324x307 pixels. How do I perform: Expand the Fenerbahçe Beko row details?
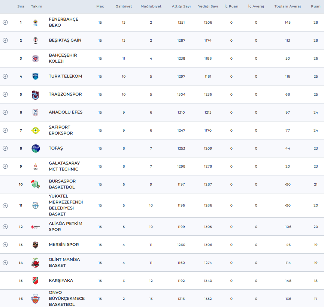(x=5, y=22)
